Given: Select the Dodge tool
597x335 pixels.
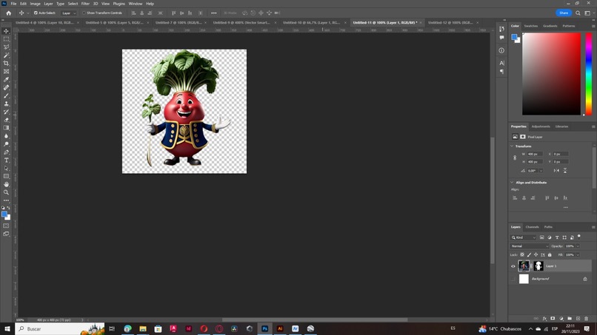Looking at the screenshot, I should pos(6,144).
